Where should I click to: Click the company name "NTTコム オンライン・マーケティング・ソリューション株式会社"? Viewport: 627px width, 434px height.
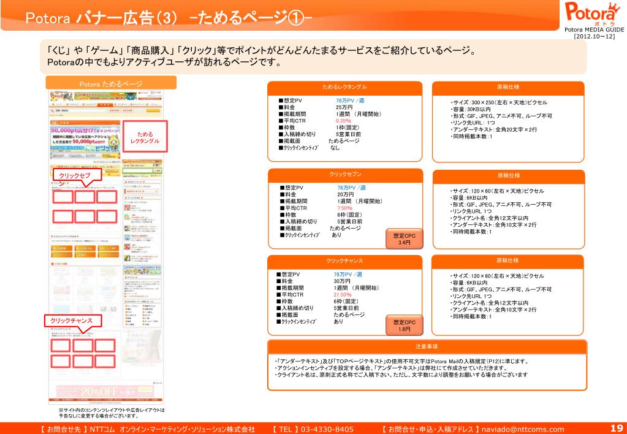(172, 429)
